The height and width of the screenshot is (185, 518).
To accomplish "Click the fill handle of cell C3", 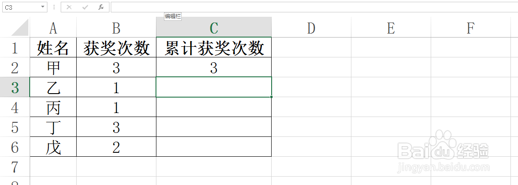I will click(x=271, y=97).
